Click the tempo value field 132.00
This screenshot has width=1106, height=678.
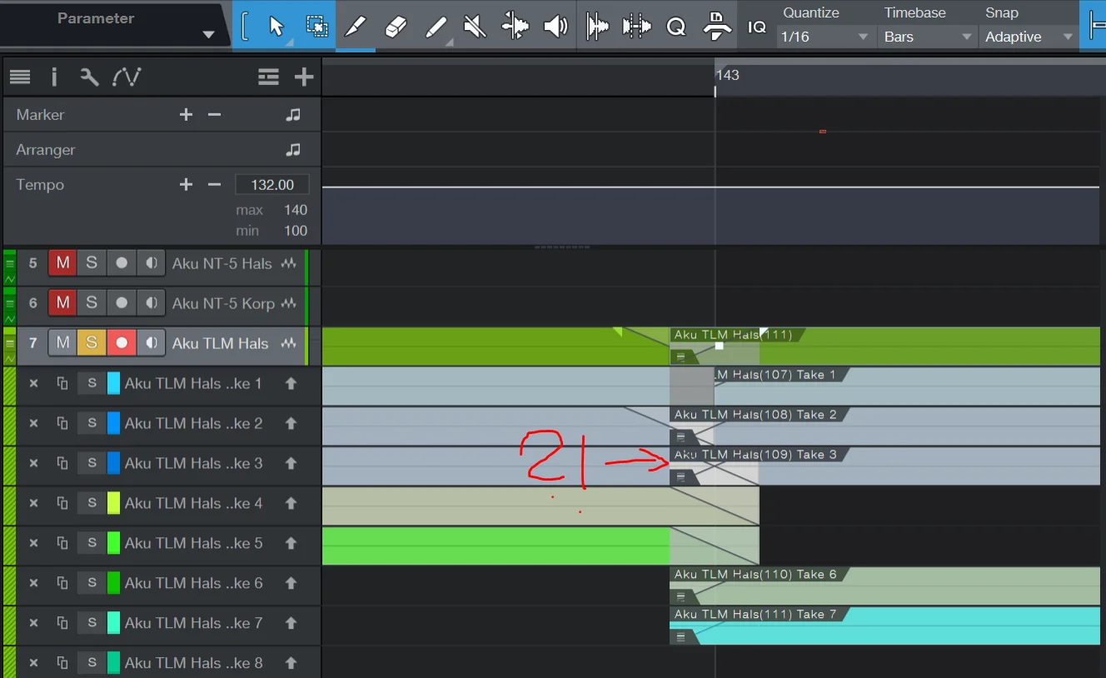click(x=272, y=185)
